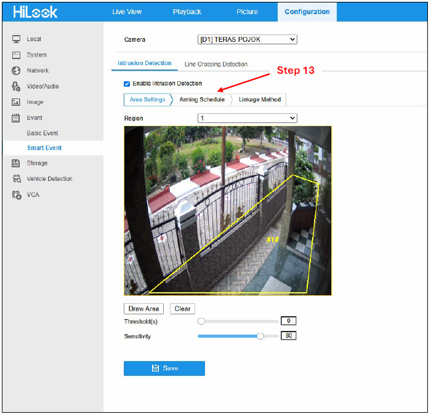
Task: Open the Live View tab
Action: [127, 12]
